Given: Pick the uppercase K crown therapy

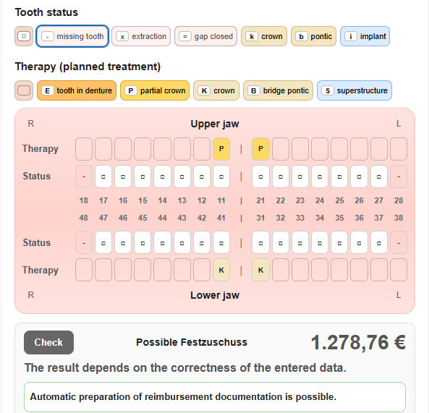Looking at the screenshot, I should (216, 90).
